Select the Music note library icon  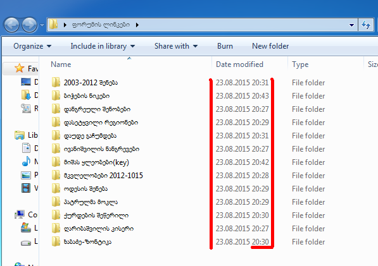[26, 161]
